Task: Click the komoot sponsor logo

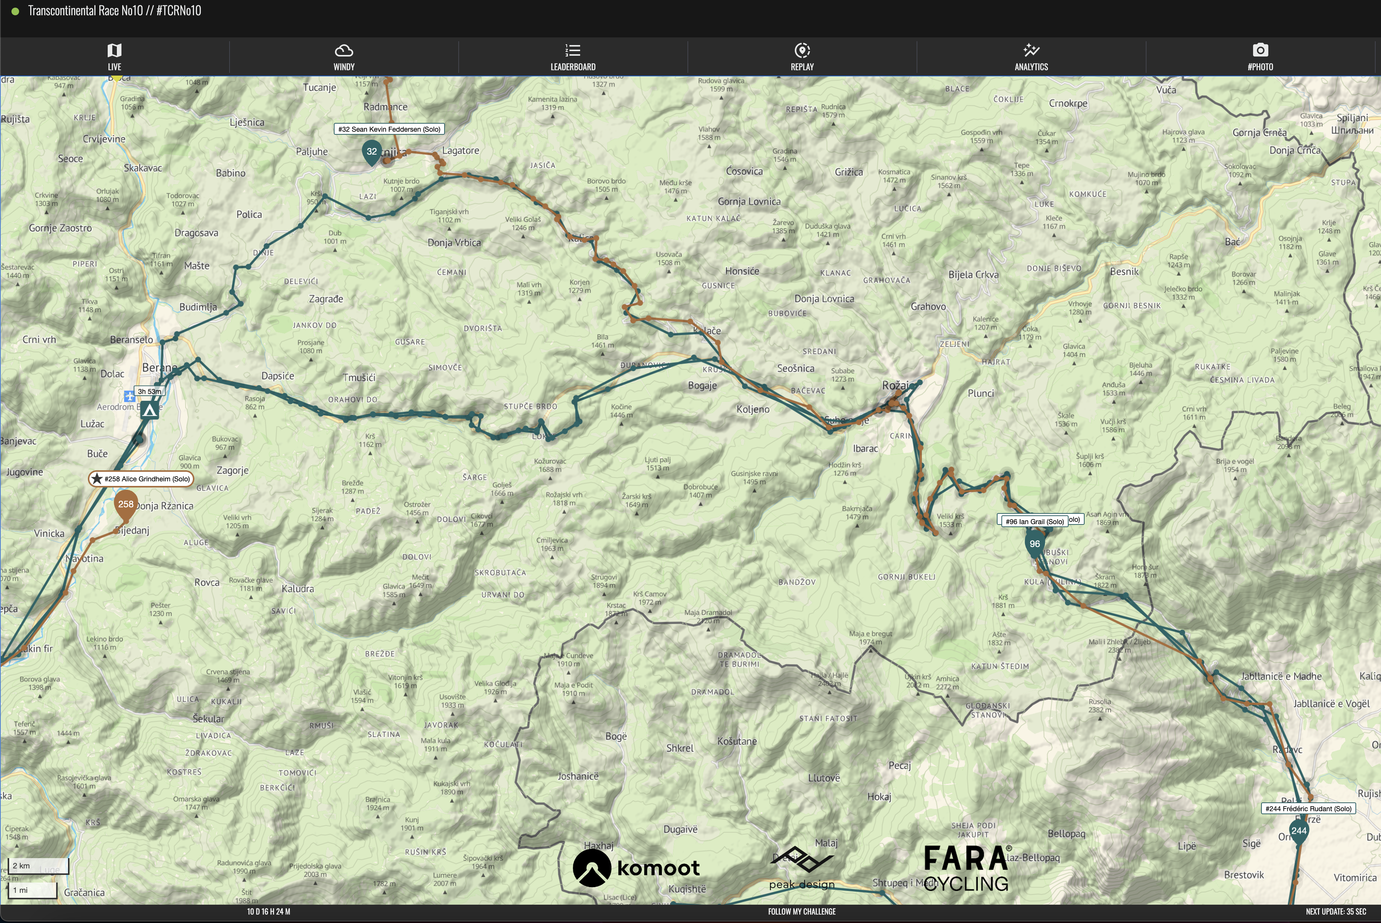Action: click(636, 868)
